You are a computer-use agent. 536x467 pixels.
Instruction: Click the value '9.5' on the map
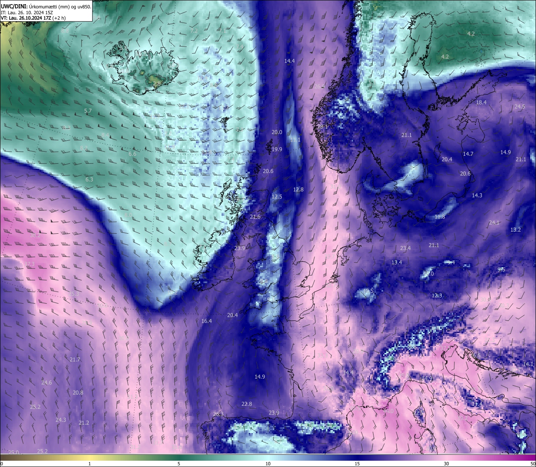(501, 270)
